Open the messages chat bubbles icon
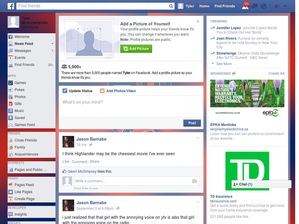This screenshot has width=299, height=224. (x=254, y=6)
